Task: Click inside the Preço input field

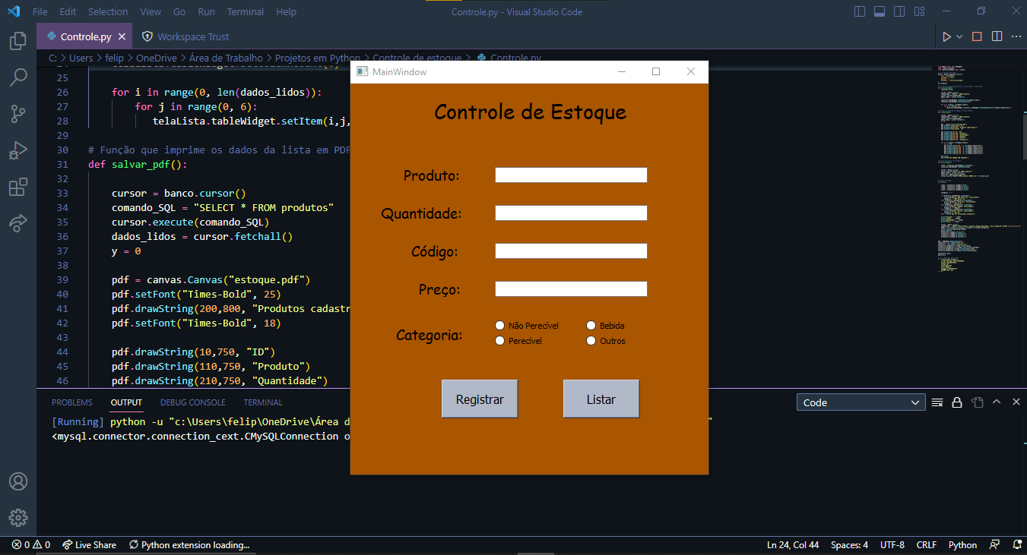Action: [x=570, y=289]
